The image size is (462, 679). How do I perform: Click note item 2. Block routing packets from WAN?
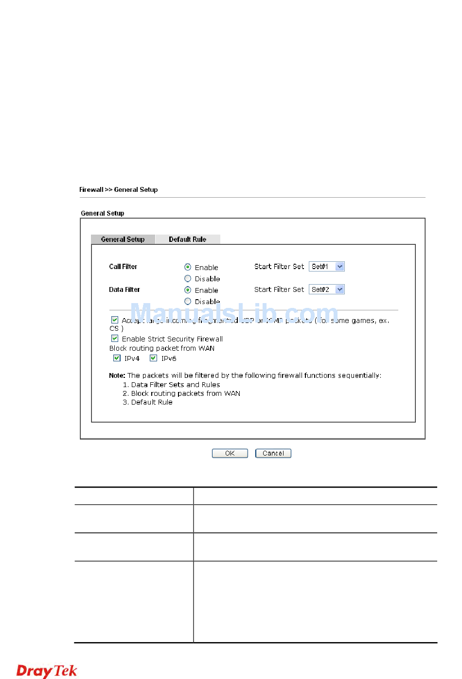point(181,393)
